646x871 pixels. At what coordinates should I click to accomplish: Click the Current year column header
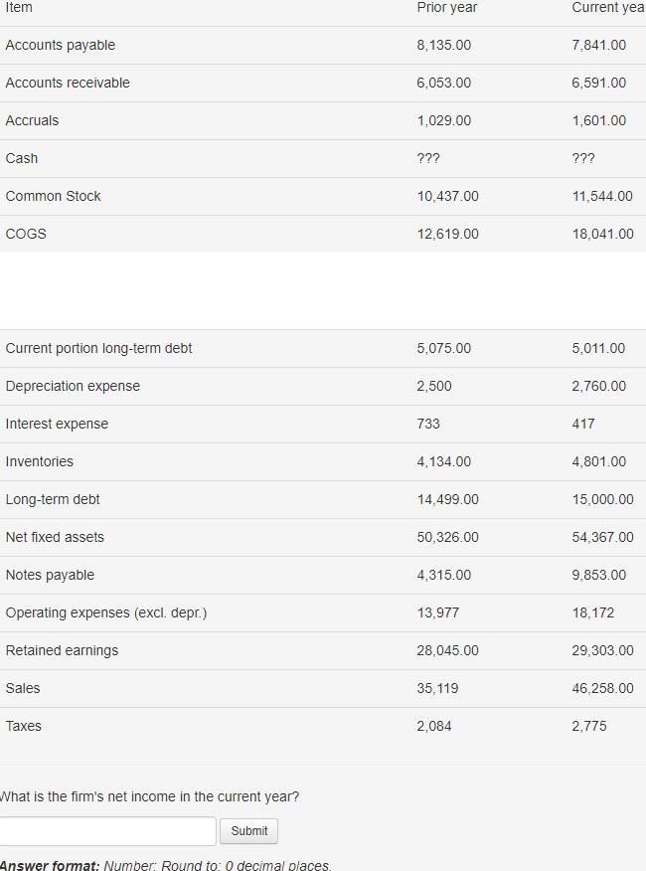tap(607, 7)
